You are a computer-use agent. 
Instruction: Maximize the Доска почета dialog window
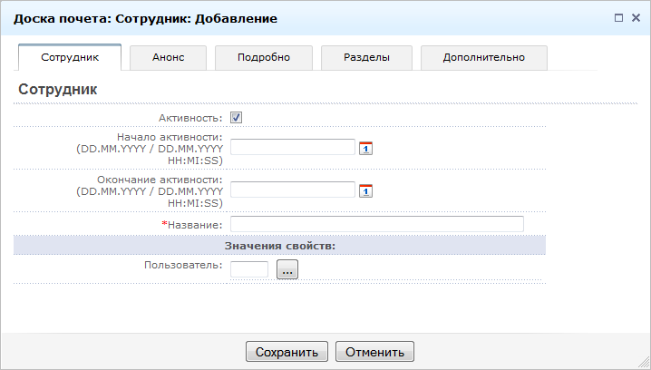tap(618, 17)
